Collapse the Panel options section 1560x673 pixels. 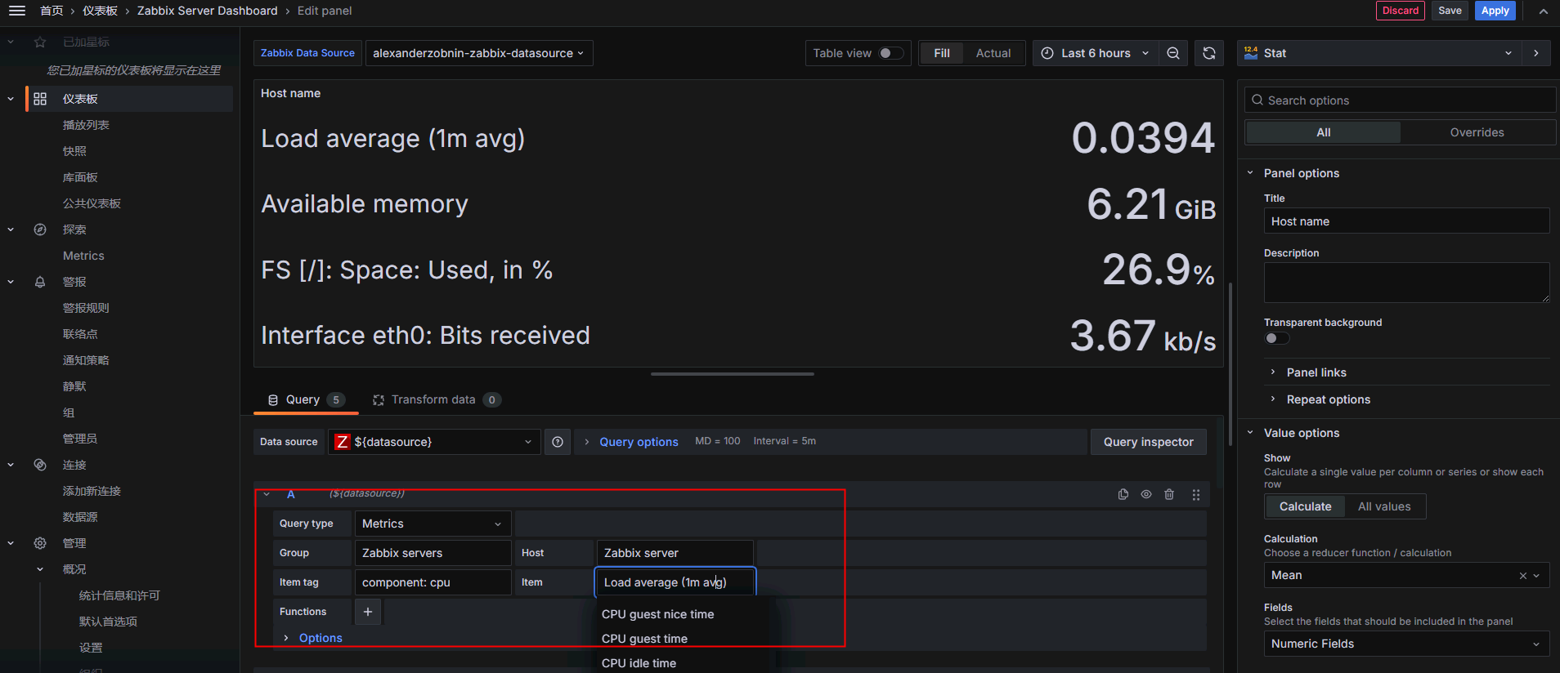tap(1301, 173)
